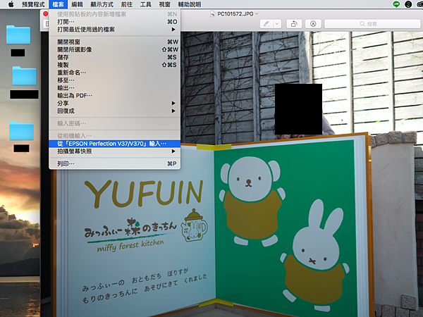
Task: Expand the 回復成 submenu
Action: click(x=115, y=111)
